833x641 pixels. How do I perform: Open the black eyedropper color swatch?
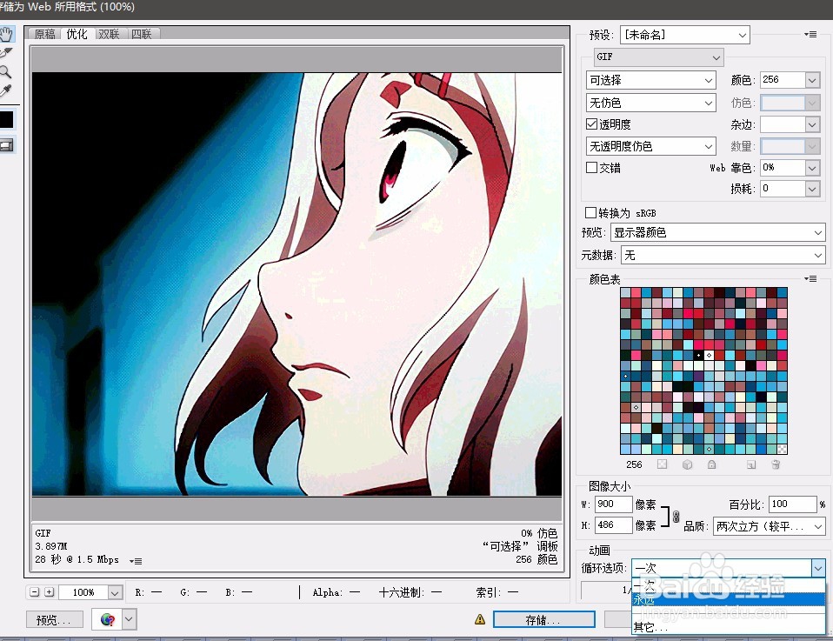pos(6,119)
